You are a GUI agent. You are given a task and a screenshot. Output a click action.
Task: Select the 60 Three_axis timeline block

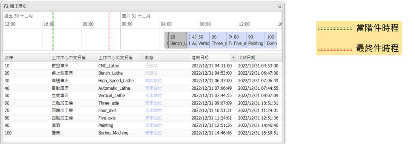[x=218, y=40]
